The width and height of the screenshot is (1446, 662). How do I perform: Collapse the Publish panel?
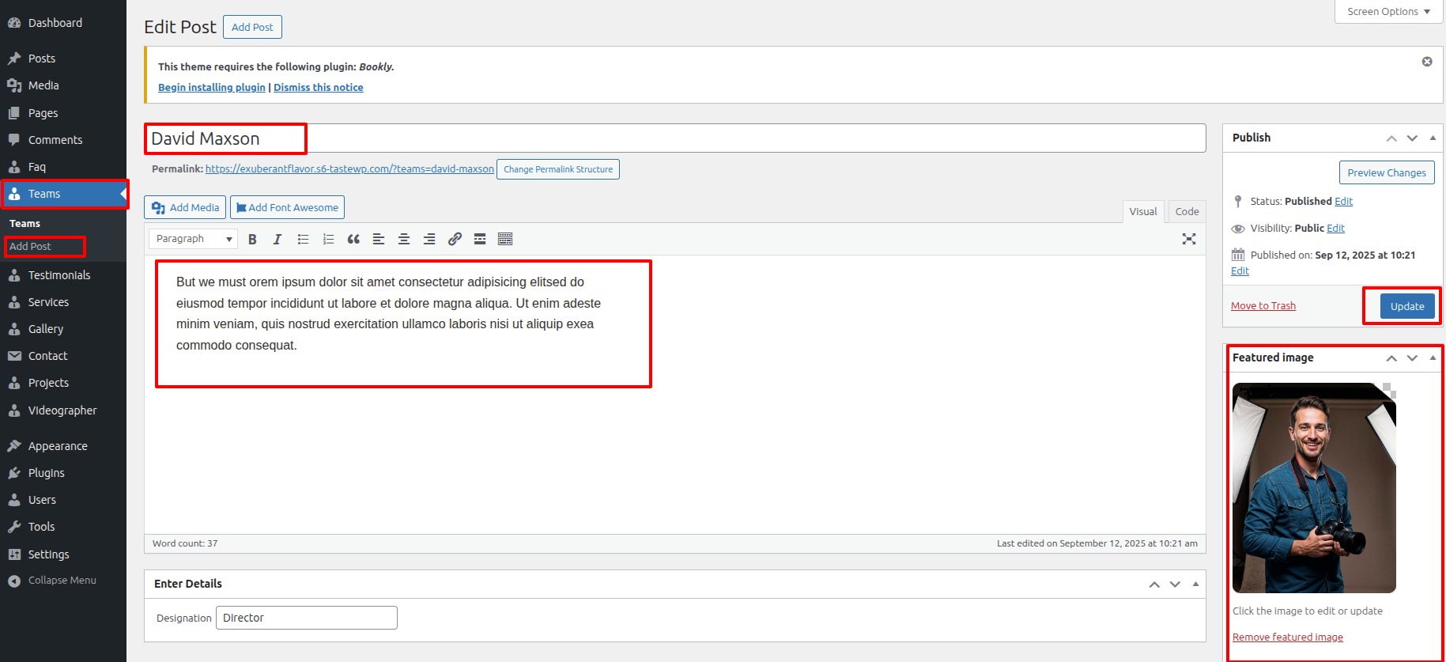[1433, 138]
